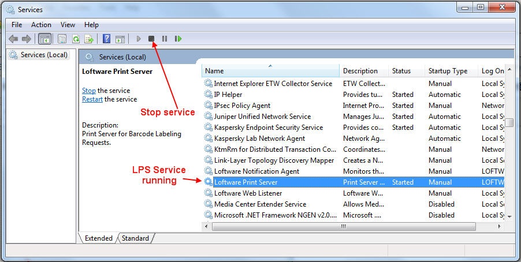The image size is (521, 262).
Task: Click gear icon beside Juniper Unified Network Service
Action: (x=209, y=116)
